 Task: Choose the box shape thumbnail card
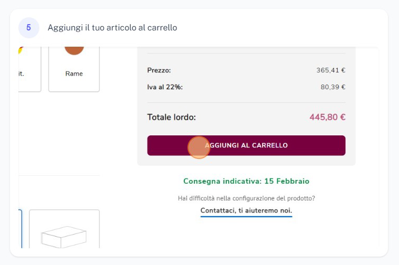coord(65,229)
